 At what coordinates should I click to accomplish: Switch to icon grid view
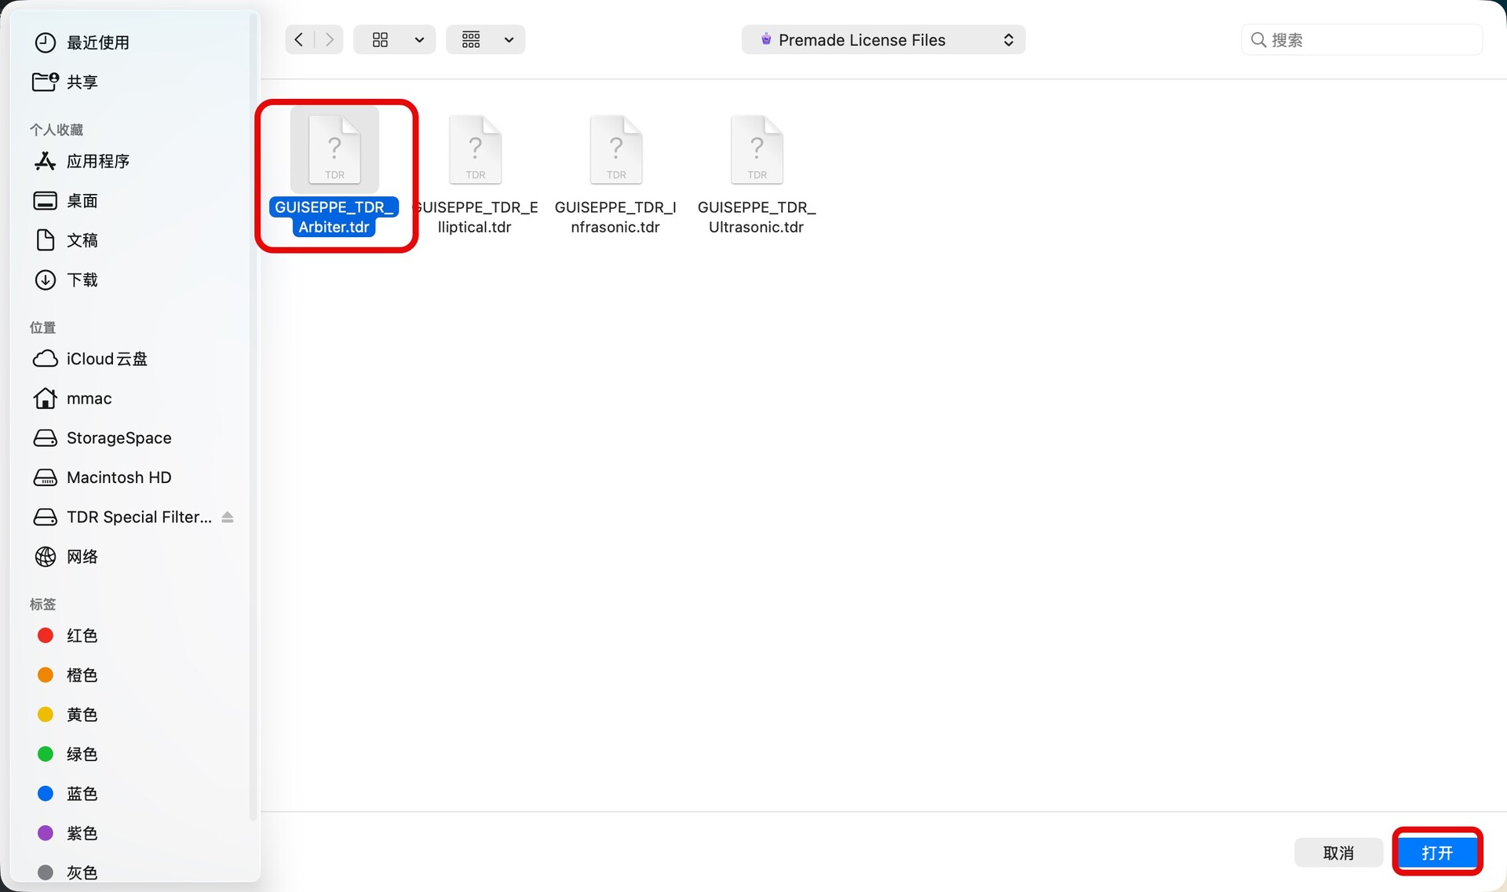(381, 39)
